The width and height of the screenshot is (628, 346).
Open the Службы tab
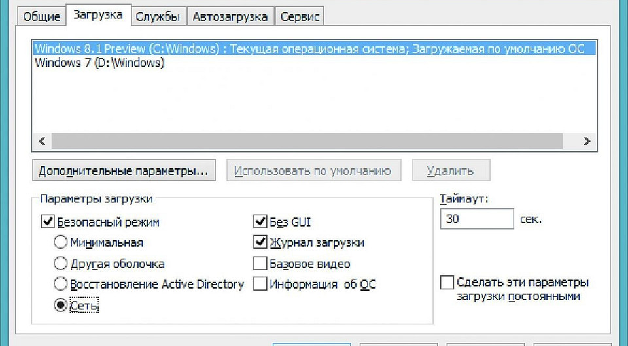[158, 17]
